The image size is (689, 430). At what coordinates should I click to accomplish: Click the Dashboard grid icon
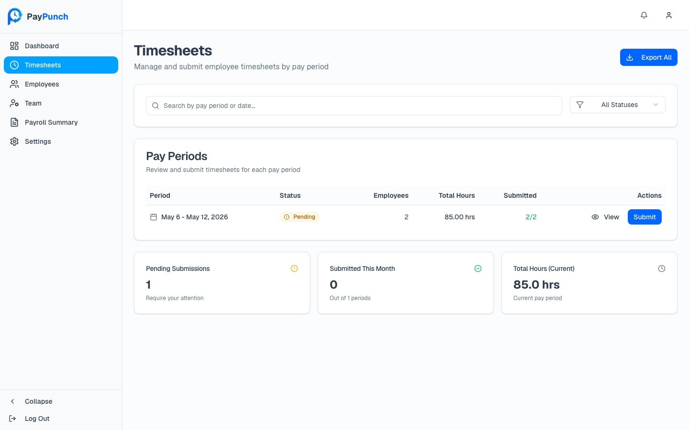click(14, 46)
